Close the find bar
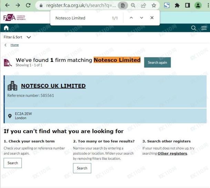The height and width of the screenshot is (188, 210). (152, 18)
